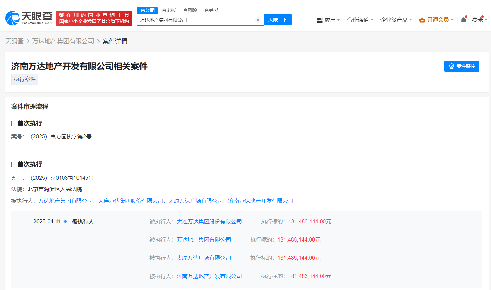Open 万达地产集团有限公司 in the 执行标的 table row

click(204, 240)
